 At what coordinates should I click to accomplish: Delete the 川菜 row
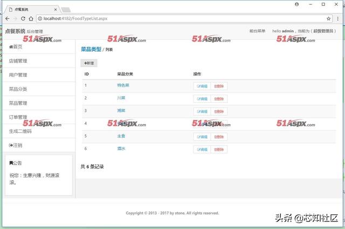tap(219, 99)
